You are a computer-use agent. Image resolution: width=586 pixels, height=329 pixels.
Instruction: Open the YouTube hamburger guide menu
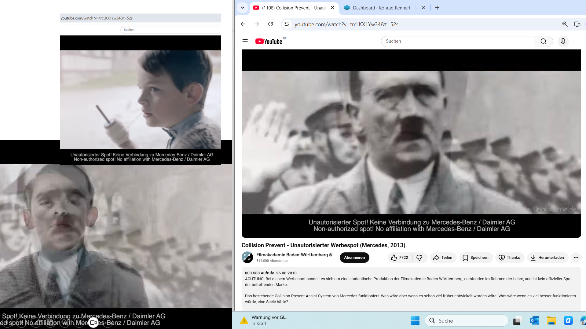coord(245,41)
